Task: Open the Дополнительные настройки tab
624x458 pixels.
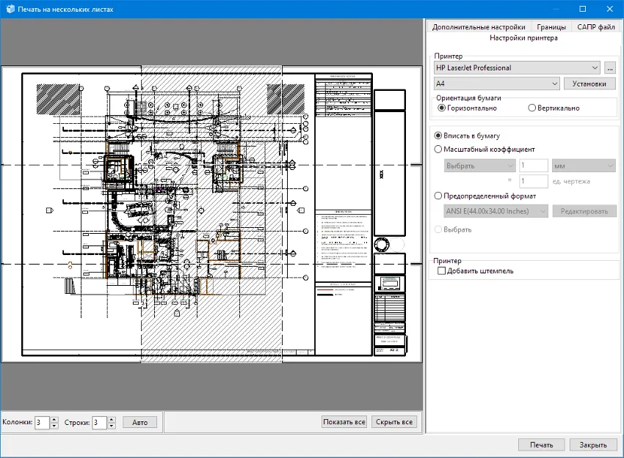Action: [479, 27]
